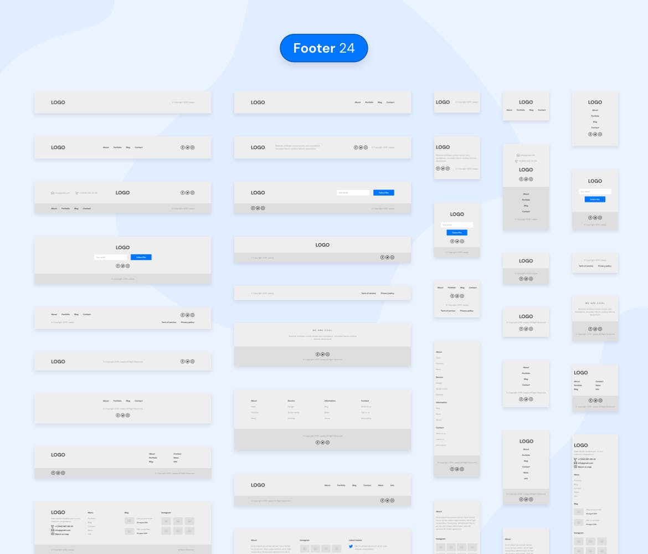Click the Facebook icon under the WE ARE COOL heading

[x=316, y=355]
